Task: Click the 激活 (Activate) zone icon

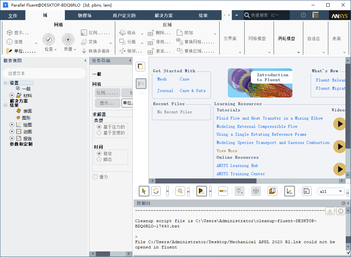Action: 151,51
